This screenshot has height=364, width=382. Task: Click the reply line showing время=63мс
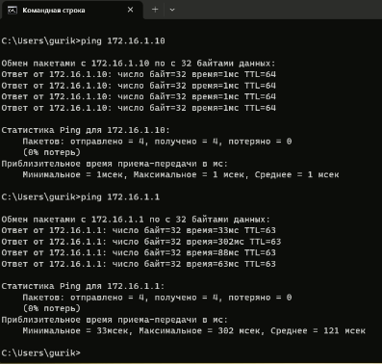click(139, 264)
